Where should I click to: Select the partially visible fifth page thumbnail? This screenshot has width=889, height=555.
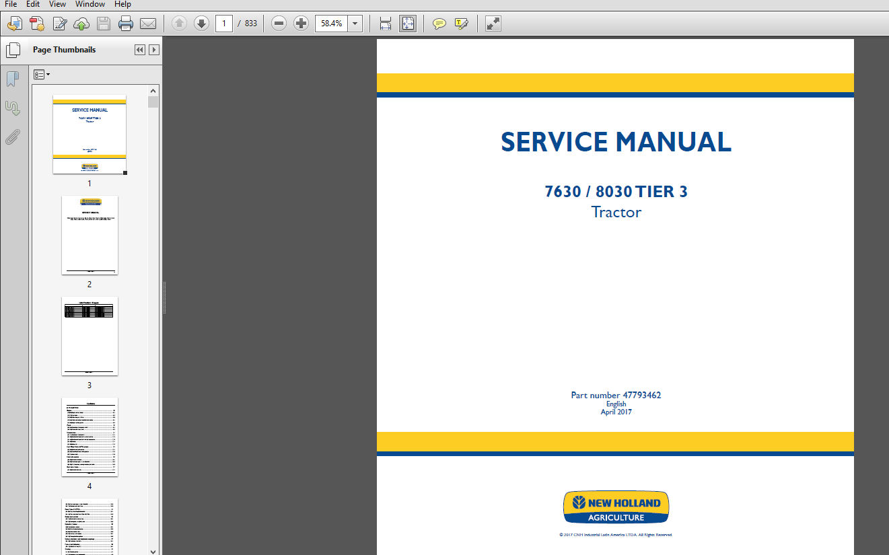[90, 527]
